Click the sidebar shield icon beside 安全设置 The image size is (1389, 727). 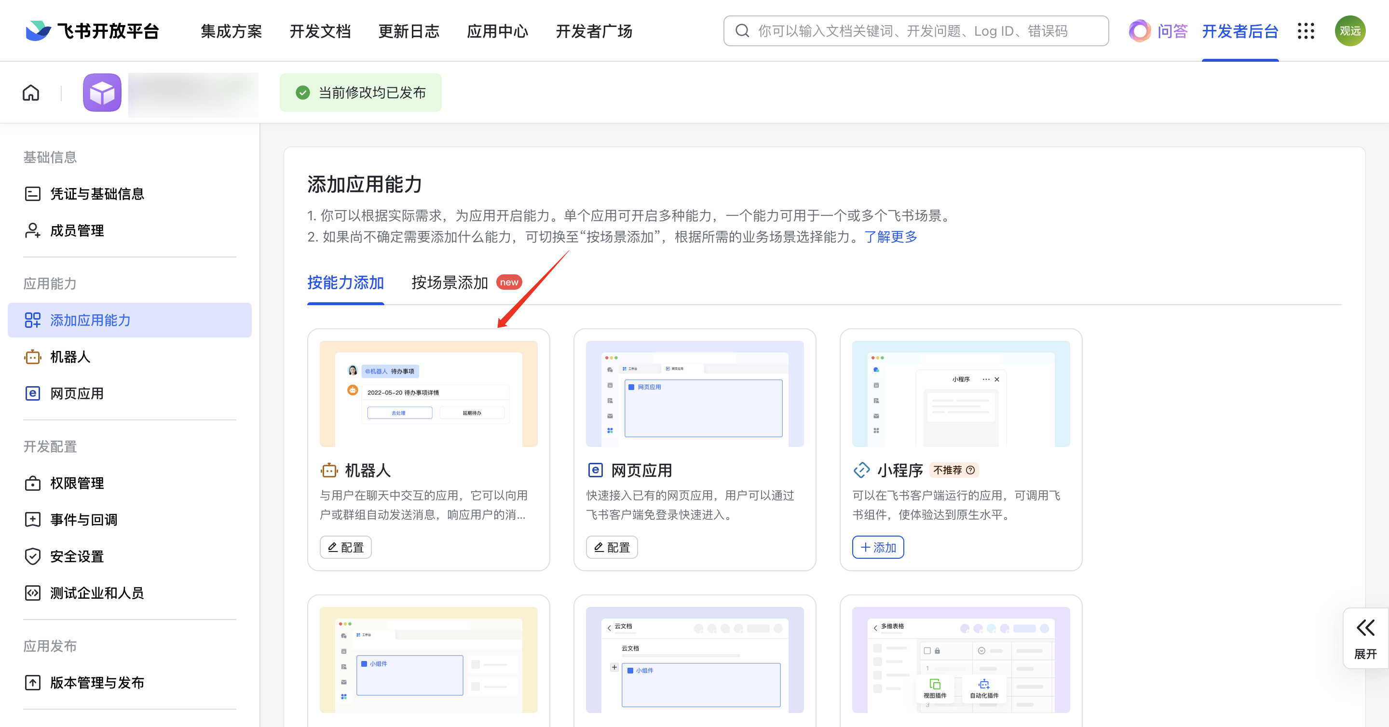[32, 556]
